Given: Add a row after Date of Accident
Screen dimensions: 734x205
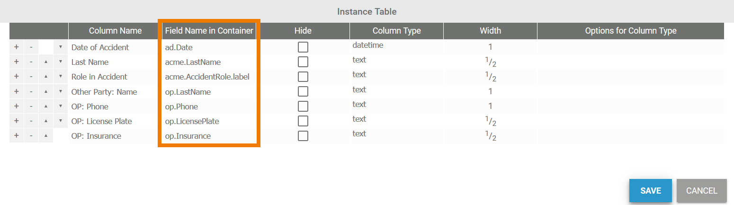Looking at the screenshot, I should pyautogui.click(x=16, y=47).
